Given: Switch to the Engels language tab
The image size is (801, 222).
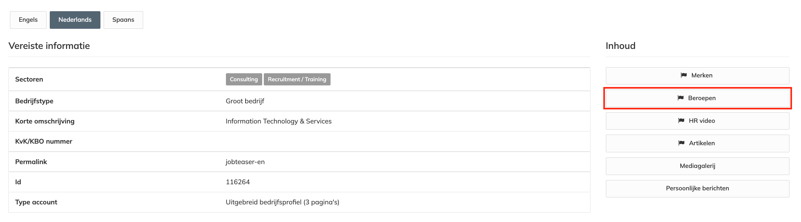Looking at the screenshot, I should pyautogui.click(x=28, y=20).
